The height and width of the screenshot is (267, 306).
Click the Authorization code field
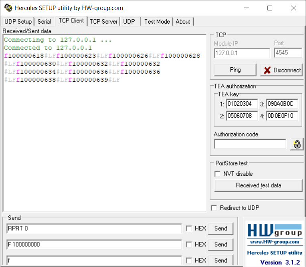coord(250,144)
